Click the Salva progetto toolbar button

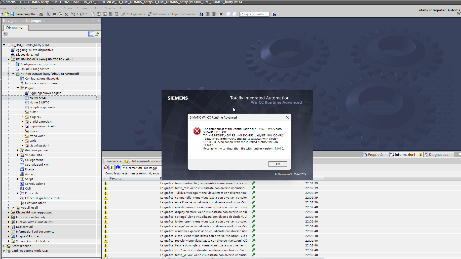point(23,14)
